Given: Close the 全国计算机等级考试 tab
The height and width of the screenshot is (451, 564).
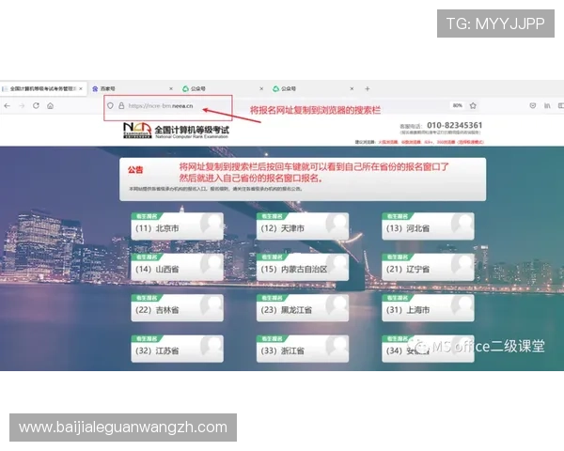Looking at the screenshot, I should tap(81, 89).
